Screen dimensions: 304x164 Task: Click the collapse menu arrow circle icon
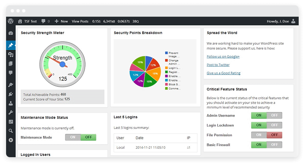tap(11, 140)
